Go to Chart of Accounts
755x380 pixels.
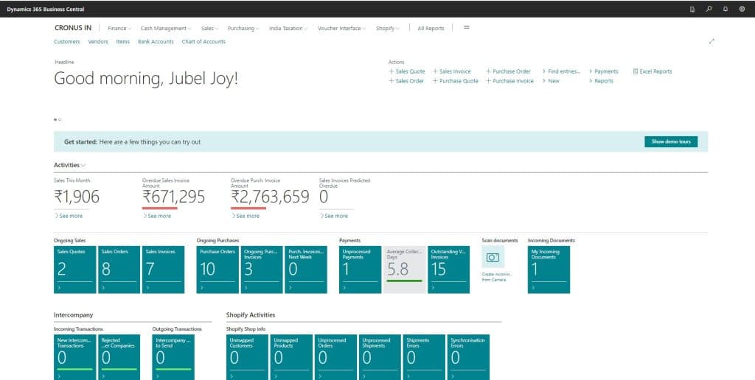[x=203, y=42]
